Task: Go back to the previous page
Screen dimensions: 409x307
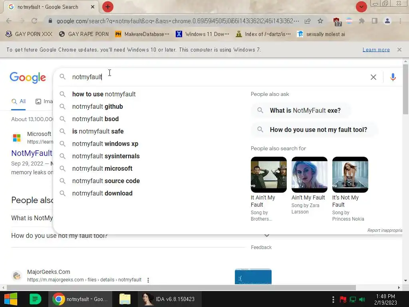Action: click(9, 21)
